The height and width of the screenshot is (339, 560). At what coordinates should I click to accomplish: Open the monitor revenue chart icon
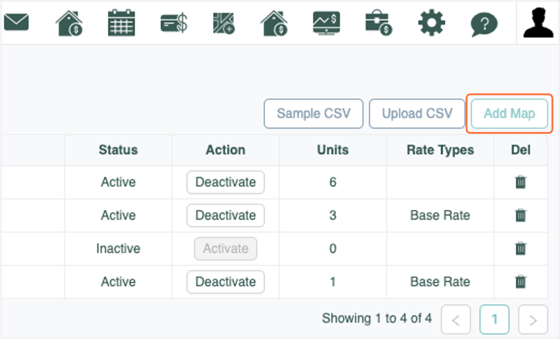[327, 23]
